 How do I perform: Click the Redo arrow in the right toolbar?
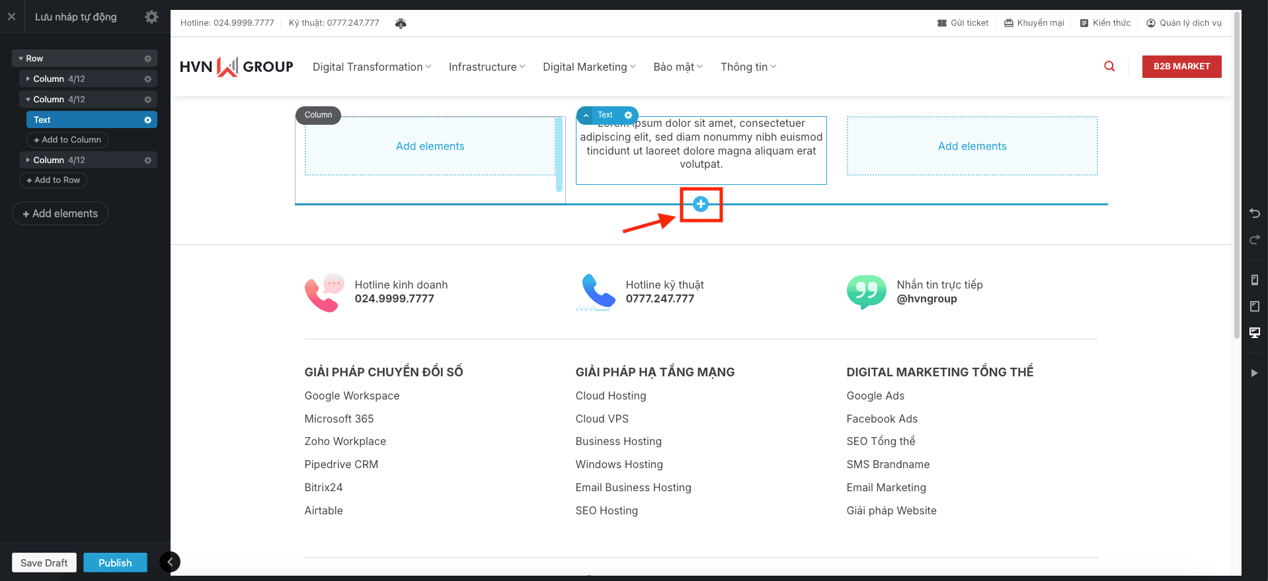point(1254,240)
